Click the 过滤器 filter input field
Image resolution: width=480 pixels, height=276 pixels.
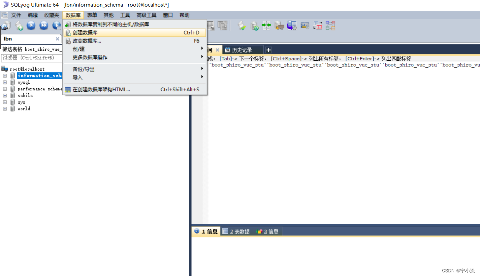click(x=32, y=58)
